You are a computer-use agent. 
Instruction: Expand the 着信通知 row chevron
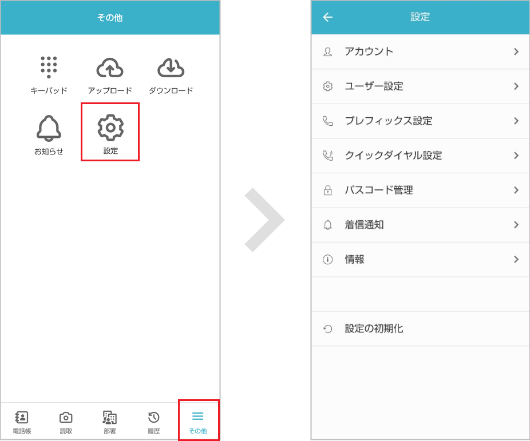pos(516,225)
